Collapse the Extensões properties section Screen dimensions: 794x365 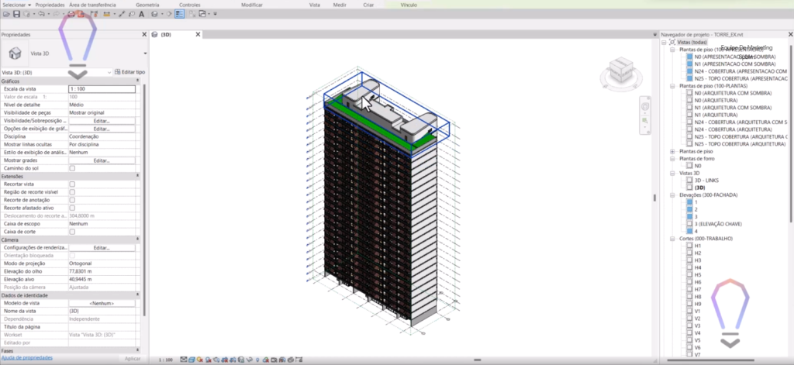pos(138,176)
